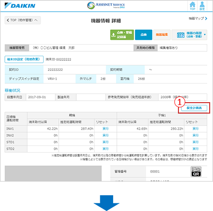Run reset 実行 for 子機1 STD1
Viewport: 213px width, 211px height.
(x=195, y=142)
